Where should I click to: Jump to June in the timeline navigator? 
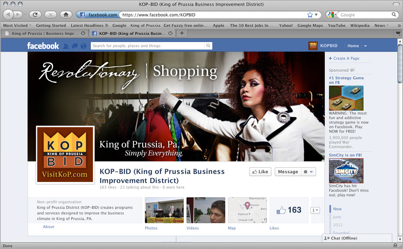(337, 217)
